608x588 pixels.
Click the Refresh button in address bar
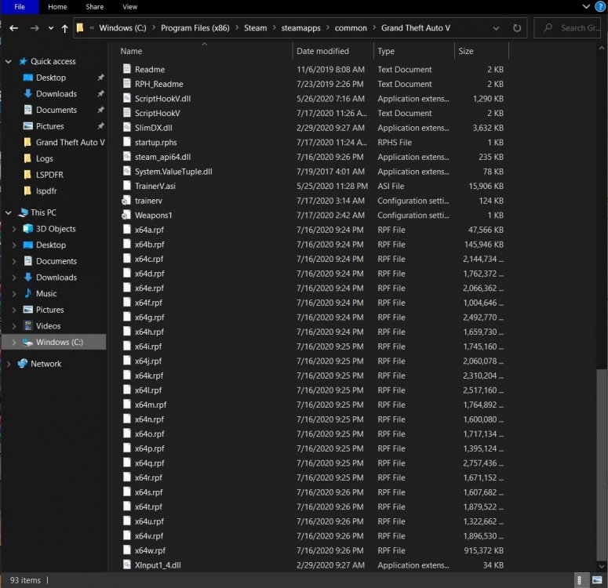pyautogui.click(x=517, y=28)
